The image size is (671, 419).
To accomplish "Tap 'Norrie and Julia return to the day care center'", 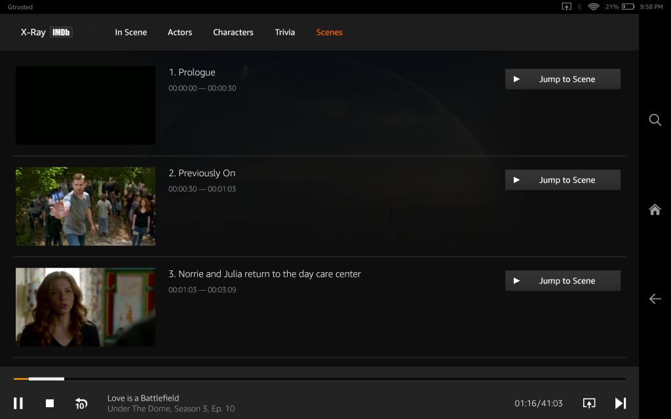I will 269,274.
